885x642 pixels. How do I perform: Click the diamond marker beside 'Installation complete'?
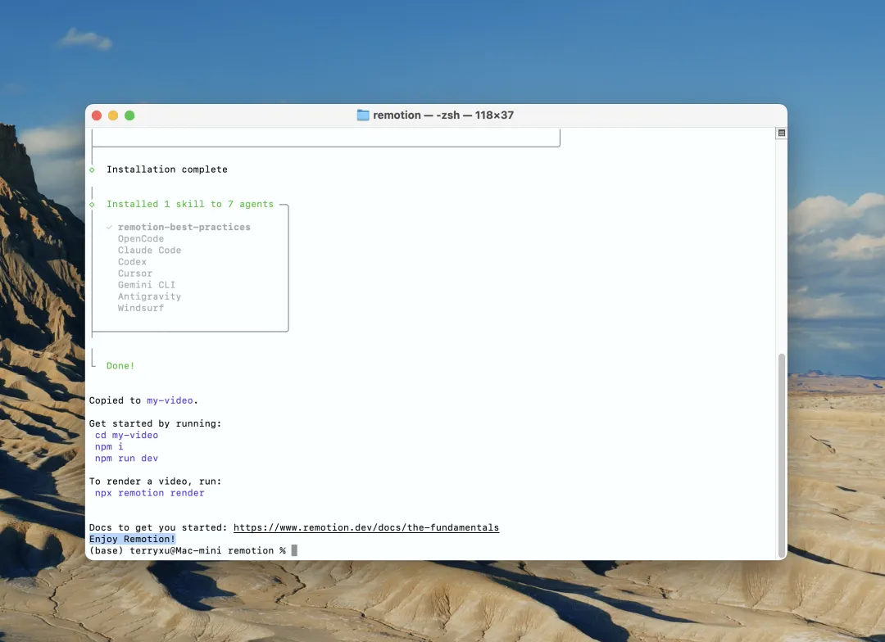point(92,170)
